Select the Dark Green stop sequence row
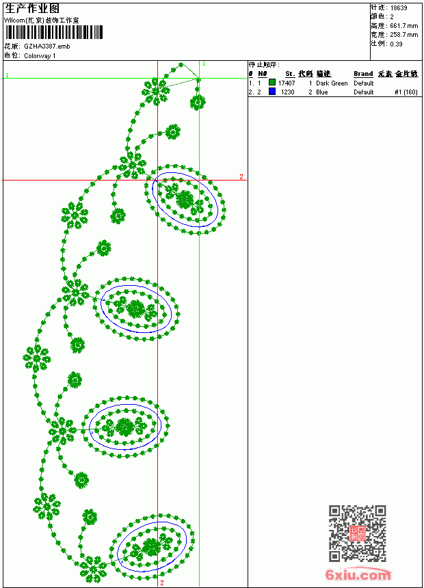Image resolution: width=424 pixels, height=588 pixels. (x=333, y=83)
